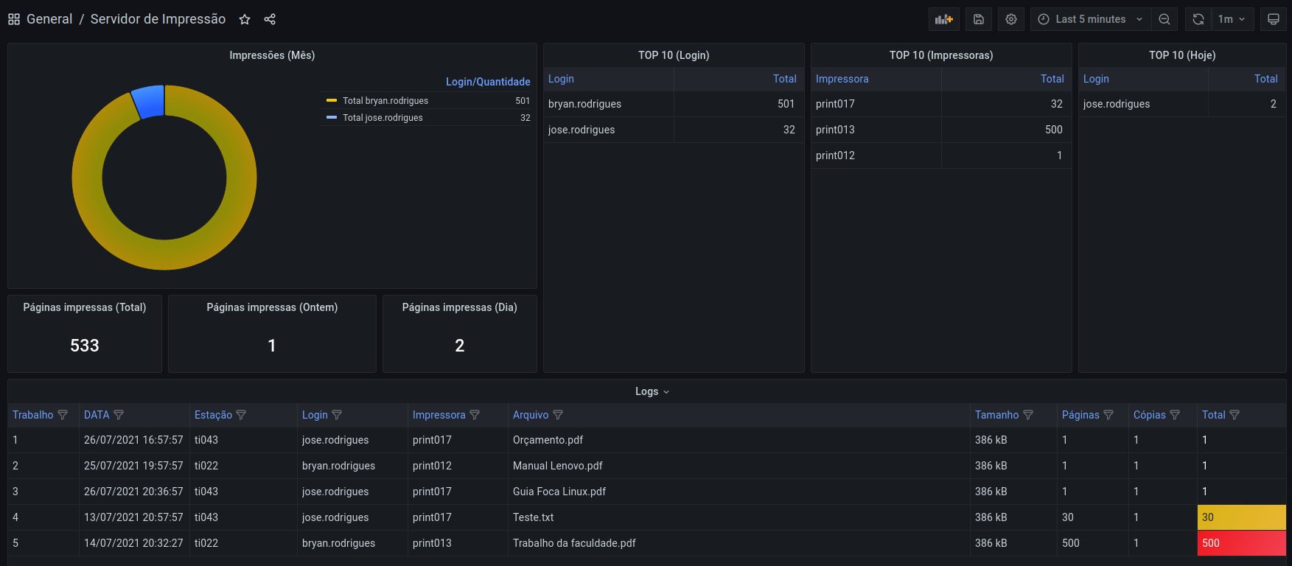The height and width of the screenshot is (566, 1292).
Task: Open the dashboard grid menu icon
Action: 14,19
